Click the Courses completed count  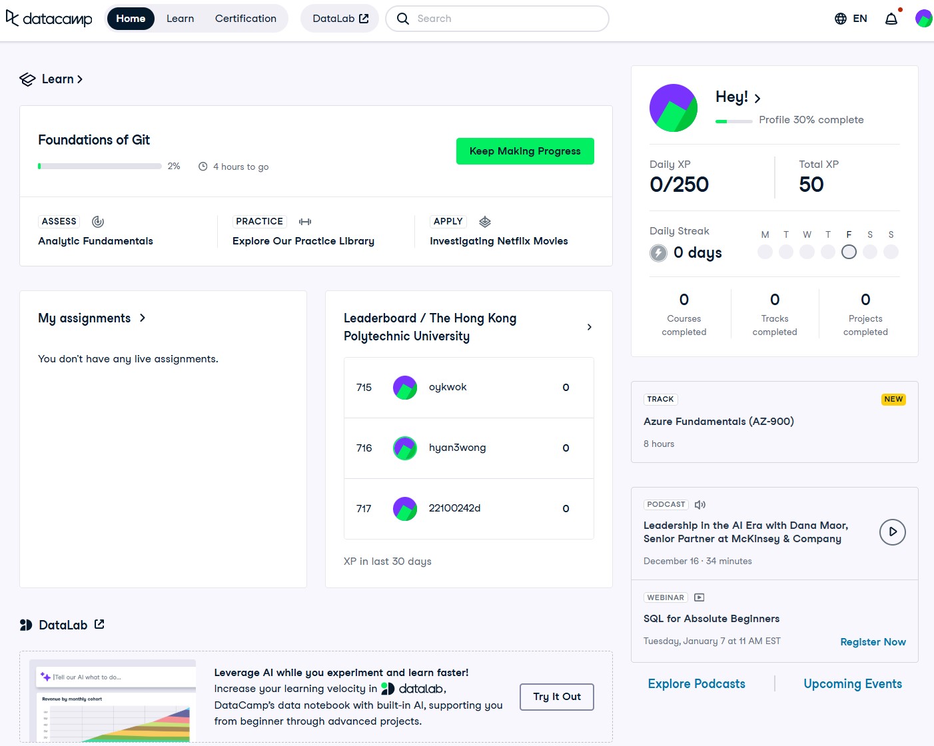pyautogui.click(x=684, y=300)
